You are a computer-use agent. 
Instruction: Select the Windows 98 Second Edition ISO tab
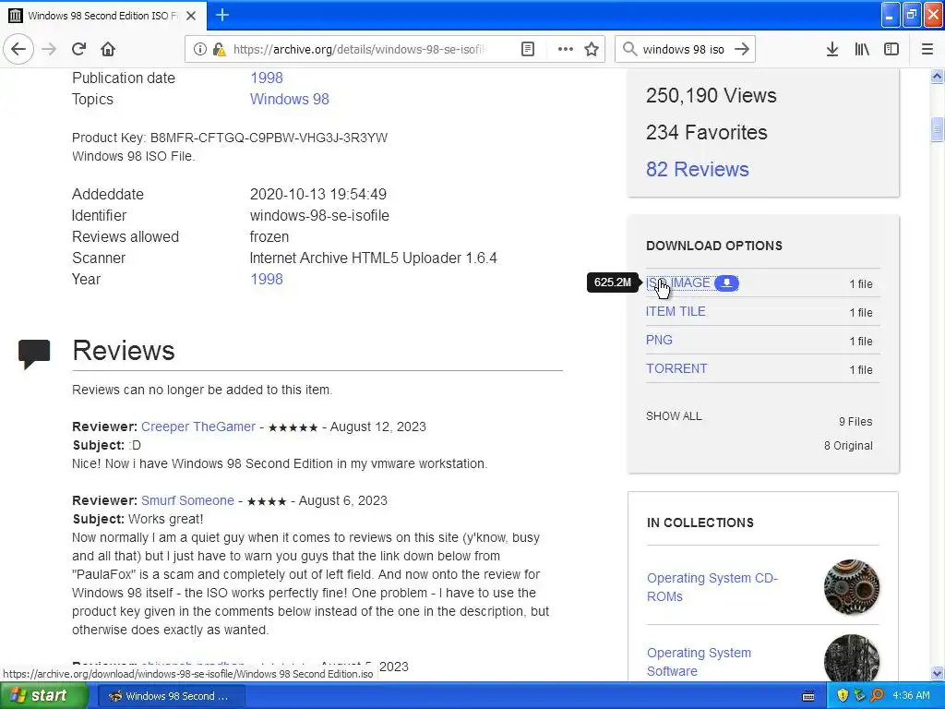coord(103,16)
